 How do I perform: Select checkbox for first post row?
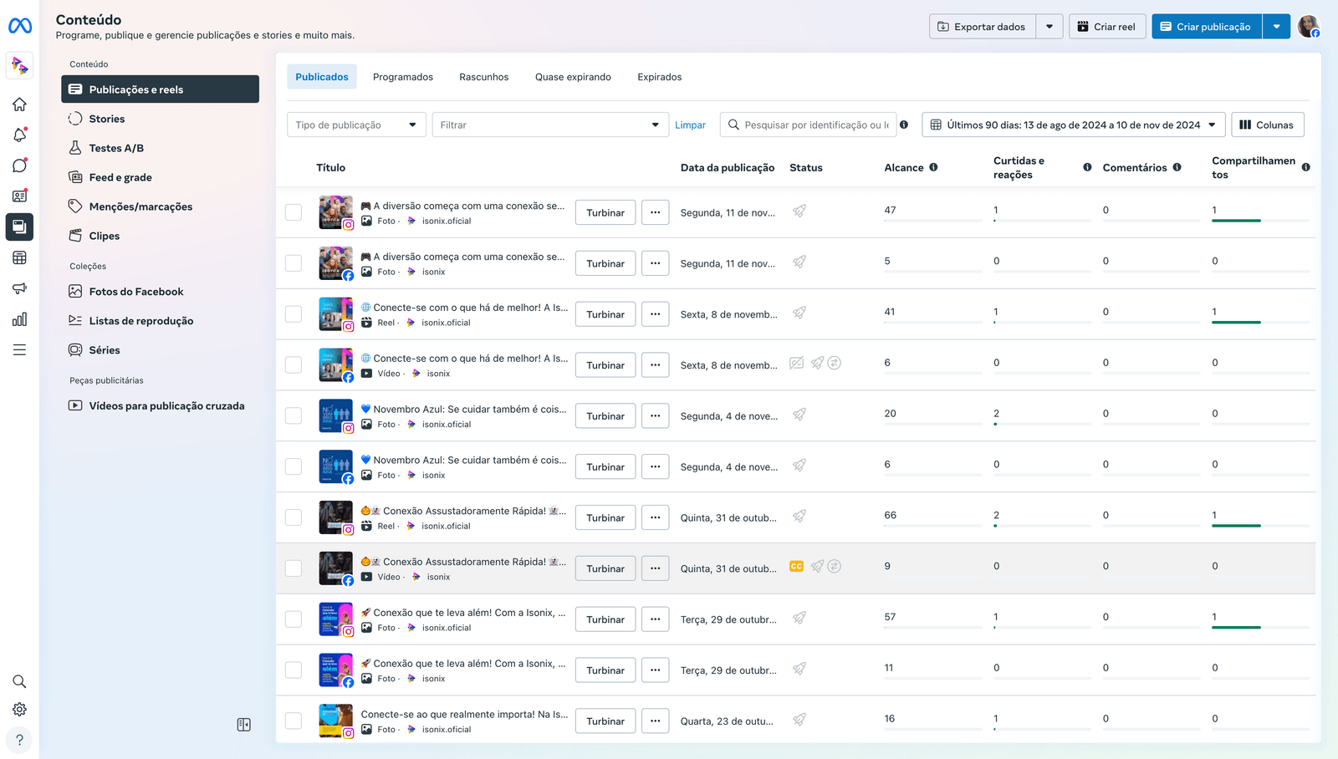click(x=294, y=212)
